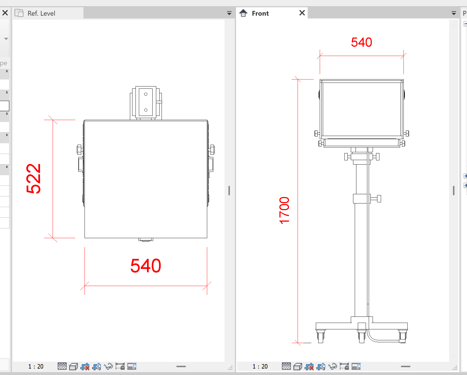Open tab list dropdown in Front tab group
Image resolution: width=467 pixels, height=375 pixels.
click(454, 13)
